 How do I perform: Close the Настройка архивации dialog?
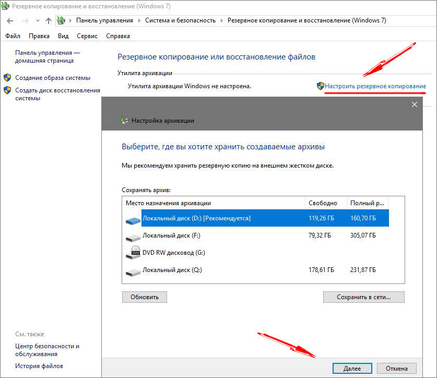click(415, 104)
